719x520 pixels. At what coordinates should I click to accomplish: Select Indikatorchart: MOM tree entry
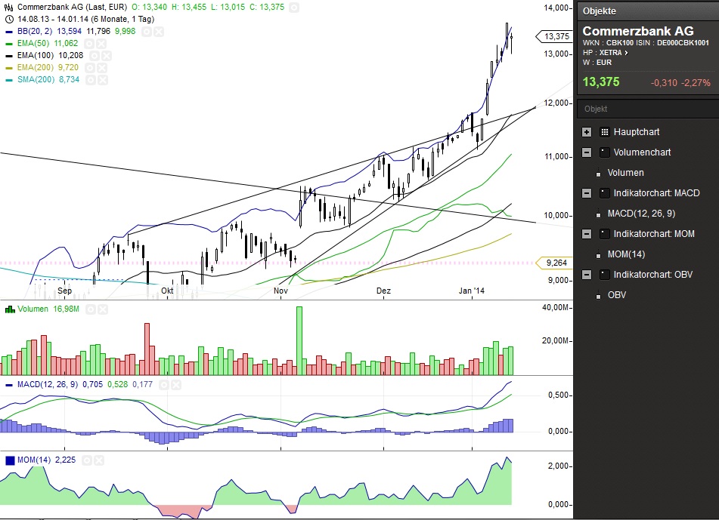point(654,234)
